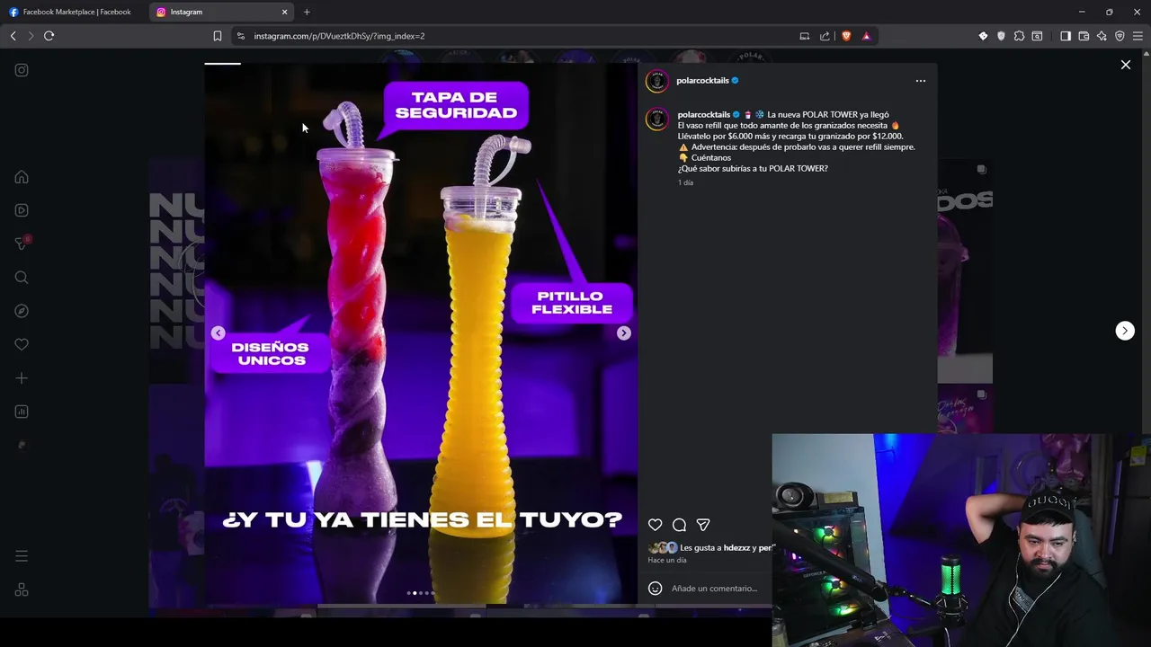This screenshot has height=647, width=1151.
Task: Share this page icon in address bar
Action: tap(825, 36)
